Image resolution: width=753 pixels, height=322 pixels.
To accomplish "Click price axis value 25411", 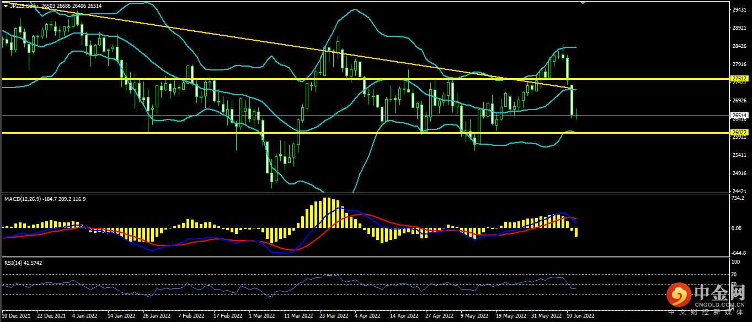I will pyautogui.click(x=739, y=155).
